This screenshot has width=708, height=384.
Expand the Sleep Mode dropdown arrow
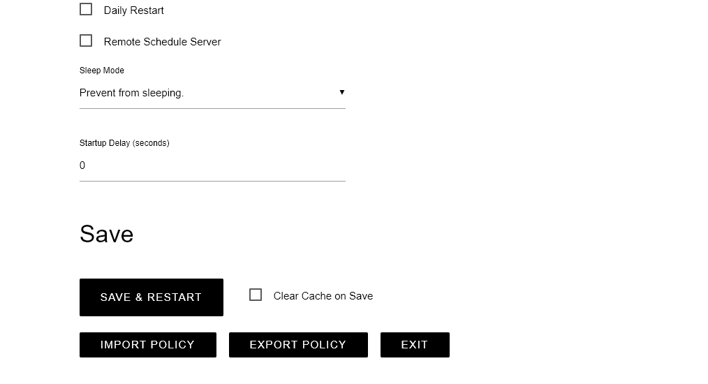[x=341, y=92]
